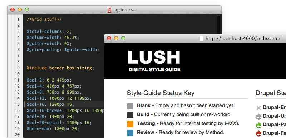
Task: Click the Drupal Sta… heading in the browser
Action: click(x=271, y=93)
